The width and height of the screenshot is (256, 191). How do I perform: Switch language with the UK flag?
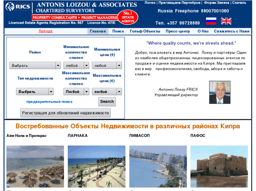226,21
